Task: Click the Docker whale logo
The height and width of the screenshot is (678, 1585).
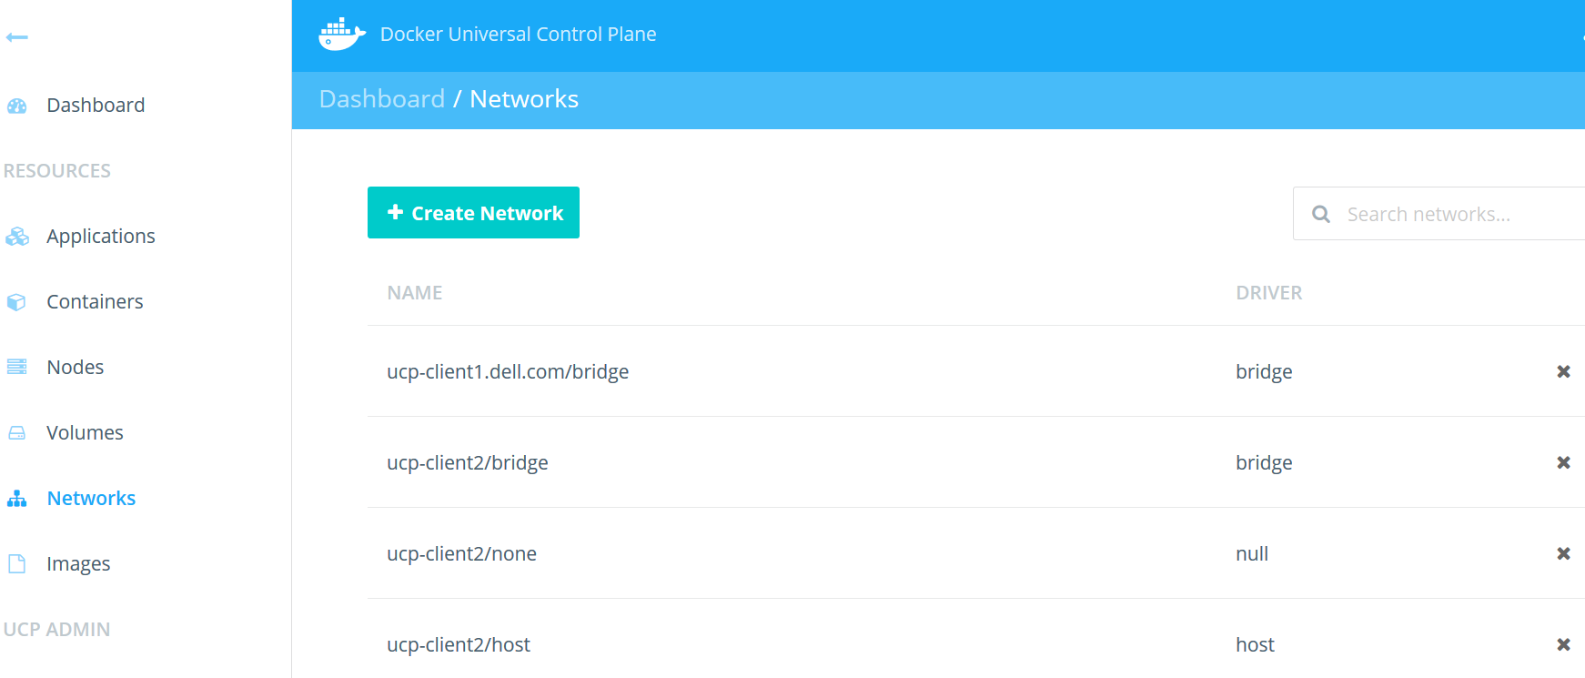Action: [x=341, y=35]
